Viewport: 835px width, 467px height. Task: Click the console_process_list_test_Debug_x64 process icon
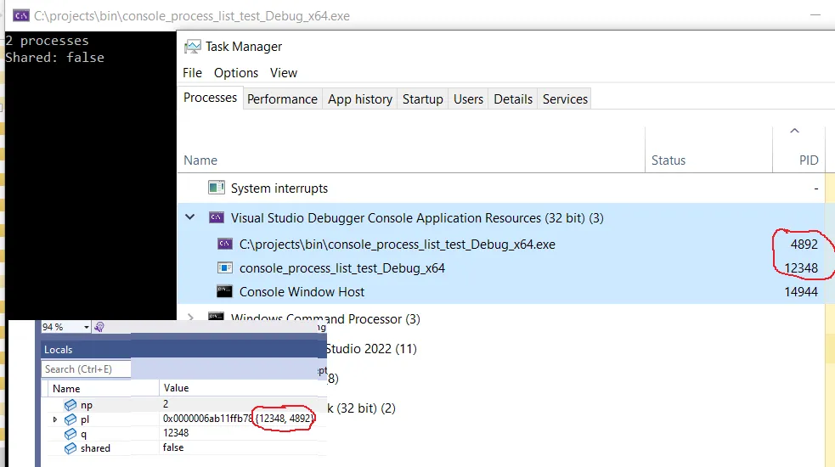click(225, 267)
